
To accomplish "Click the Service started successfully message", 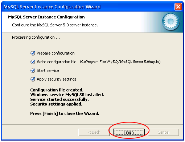I will point(59,99).
